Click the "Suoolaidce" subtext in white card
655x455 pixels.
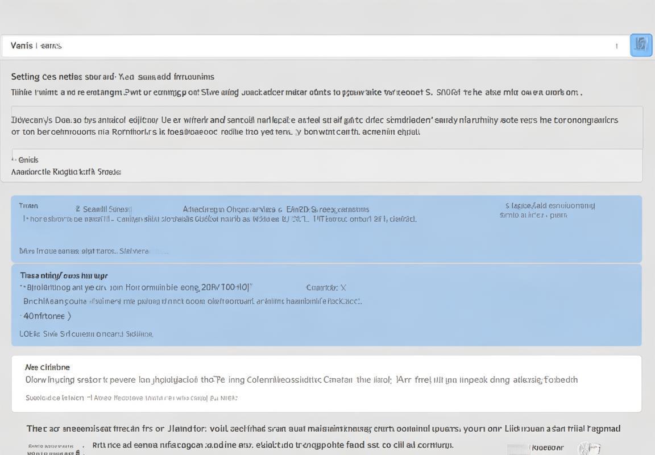[131, 398]
